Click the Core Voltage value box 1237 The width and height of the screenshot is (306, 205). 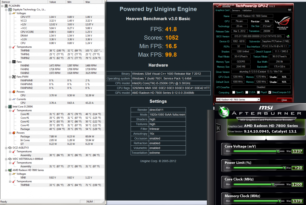[x=297, y=151]
